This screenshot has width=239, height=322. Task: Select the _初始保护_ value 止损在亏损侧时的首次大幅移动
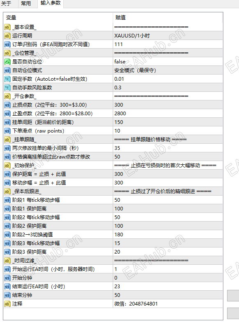165,166
